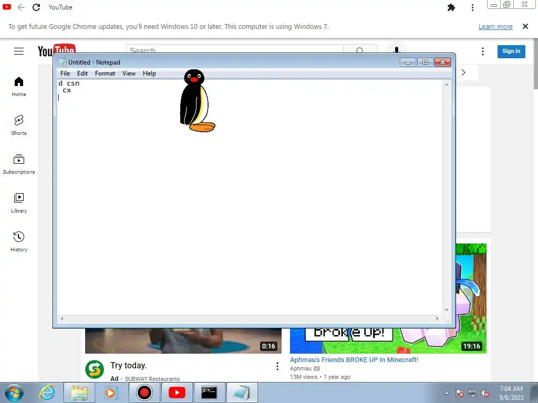Show hidden system tray icons
Image resolution: width=538 pixels, height=403 pixels.
[x=447, y=393]
